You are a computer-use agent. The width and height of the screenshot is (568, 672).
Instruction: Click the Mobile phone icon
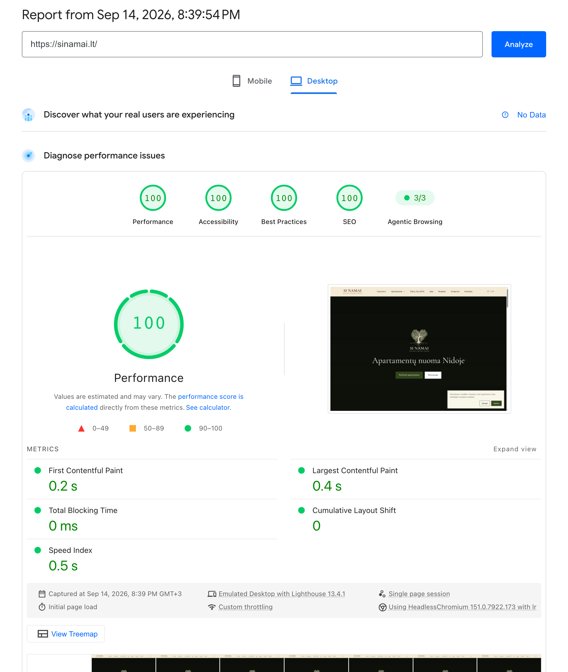(236, 81)
